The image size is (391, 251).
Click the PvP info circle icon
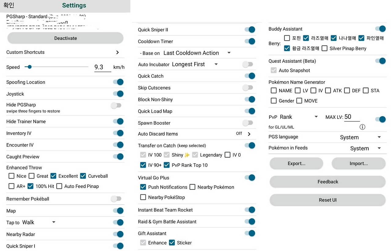[x=362, y=127]
